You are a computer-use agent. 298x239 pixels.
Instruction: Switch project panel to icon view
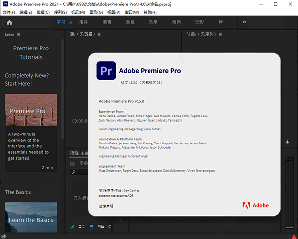91,227
